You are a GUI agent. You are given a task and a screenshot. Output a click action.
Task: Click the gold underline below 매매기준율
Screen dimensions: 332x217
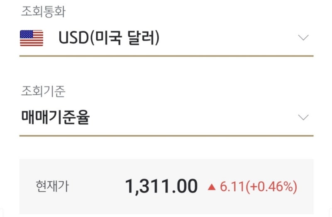(x=166, y=136)
